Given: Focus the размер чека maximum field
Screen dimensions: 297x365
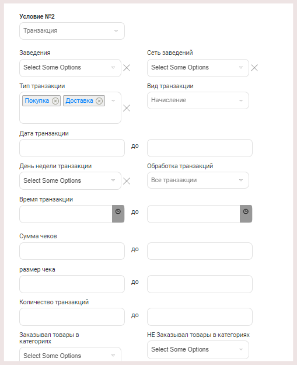Looking at the screenshot, I should pos(200,284).
